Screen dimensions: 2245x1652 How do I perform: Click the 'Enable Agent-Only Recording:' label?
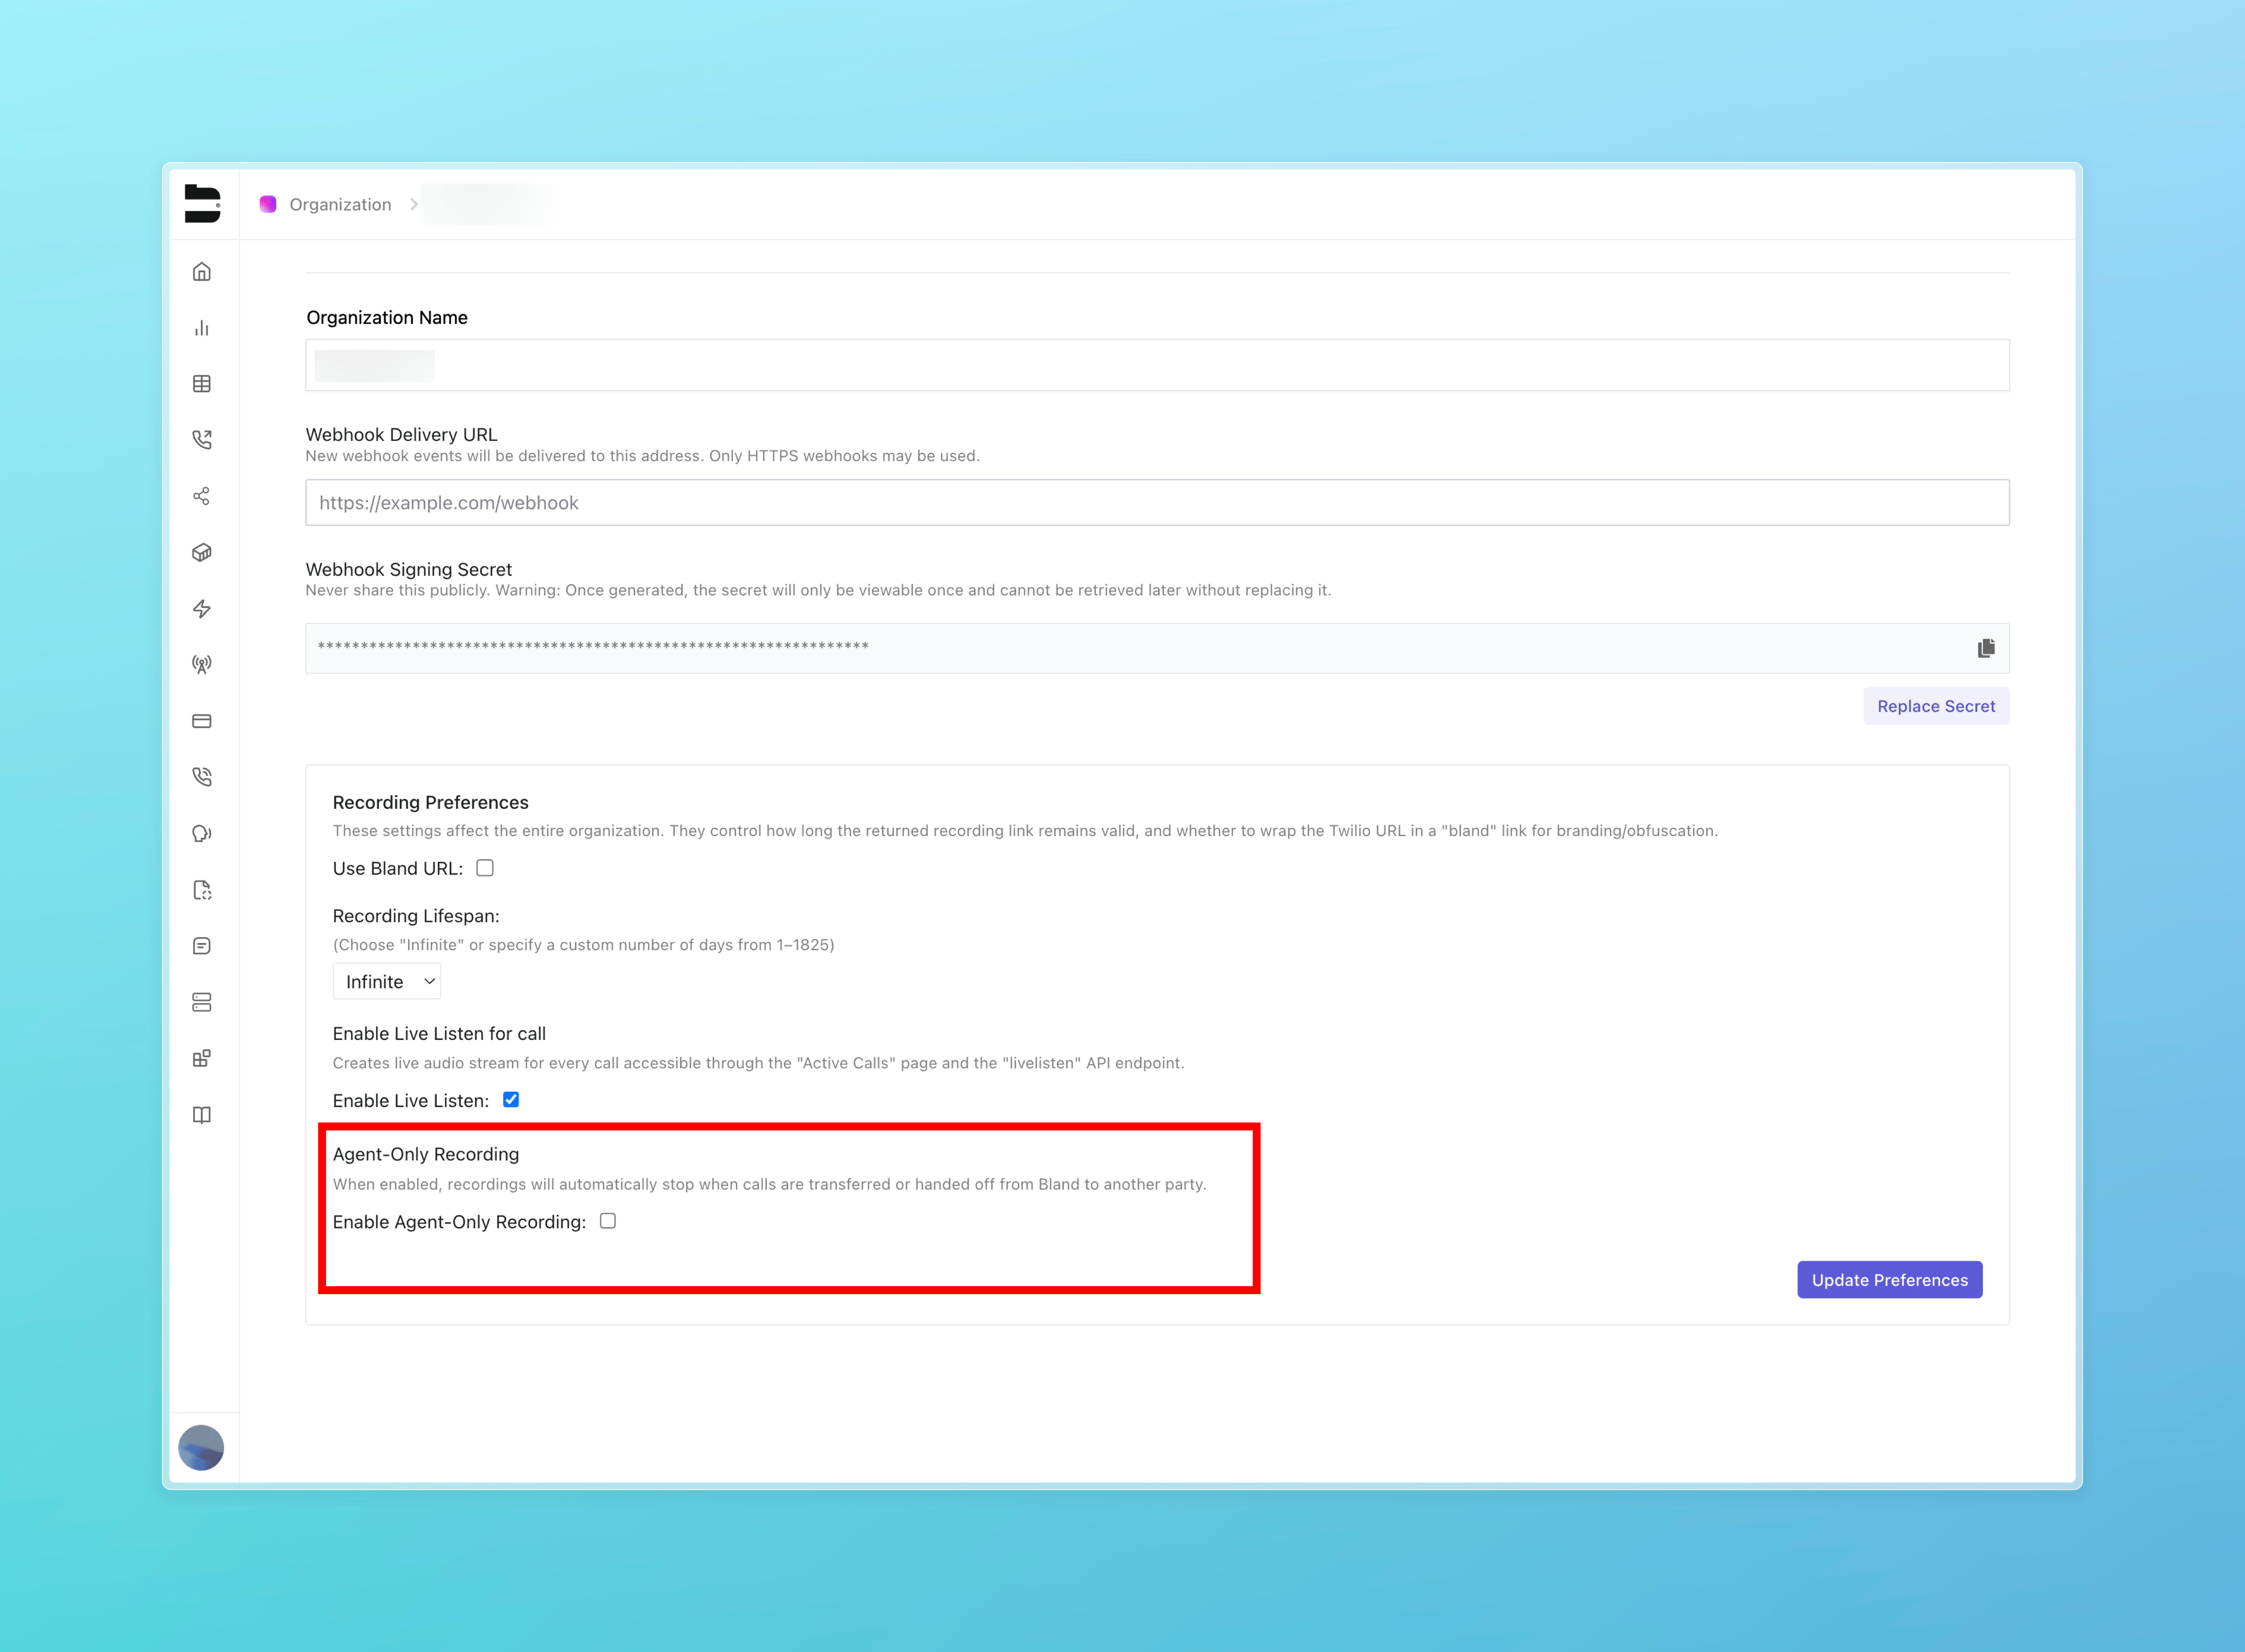[x=459, y=1222]
